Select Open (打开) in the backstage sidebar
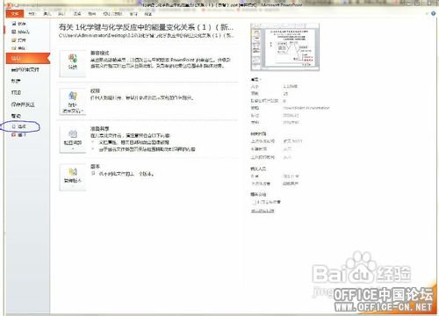The image size is (439, 316). coord(18,39)
